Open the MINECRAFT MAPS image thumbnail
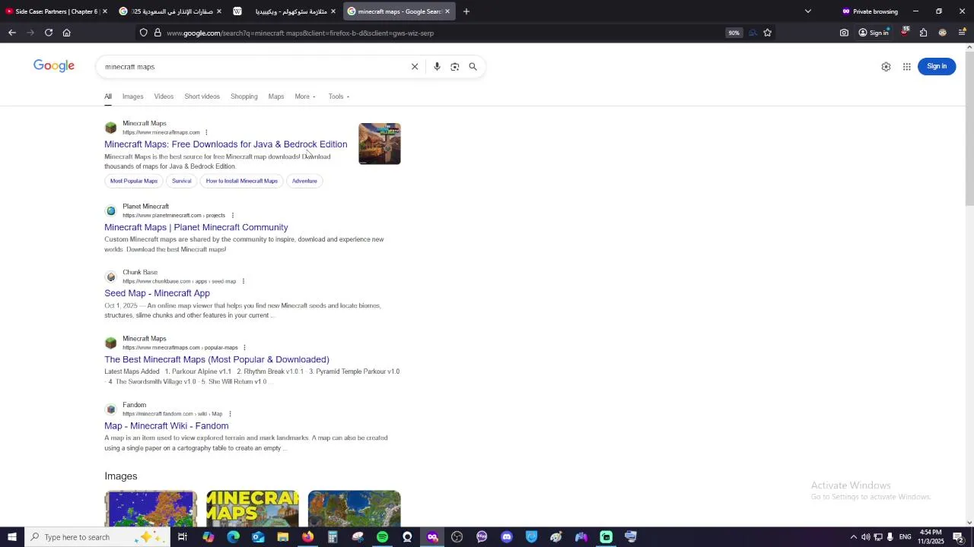Screen dimensions: 974x547 (x=253, y=508)
